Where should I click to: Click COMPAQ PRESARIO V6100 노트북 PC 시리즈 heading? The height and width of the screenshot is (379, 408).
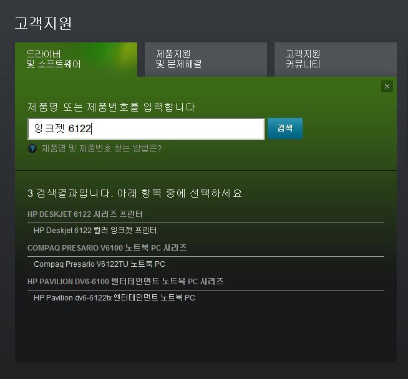click(x=107, y=247)
